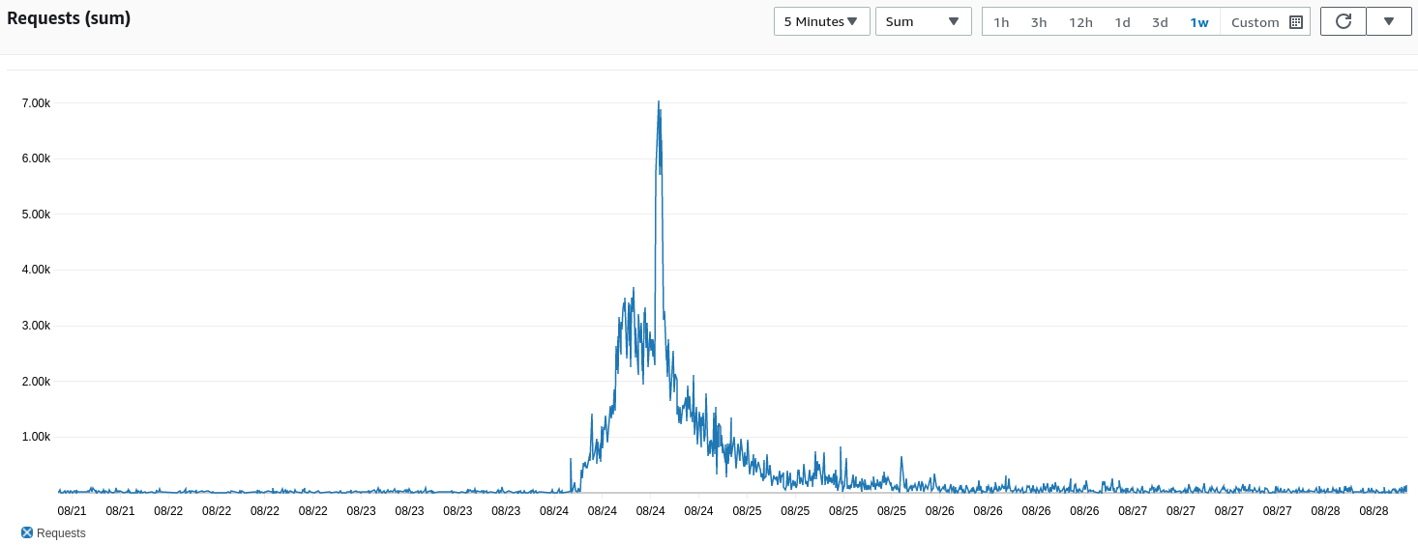Click the rightmost 08/28 date label

[1374, 510]
